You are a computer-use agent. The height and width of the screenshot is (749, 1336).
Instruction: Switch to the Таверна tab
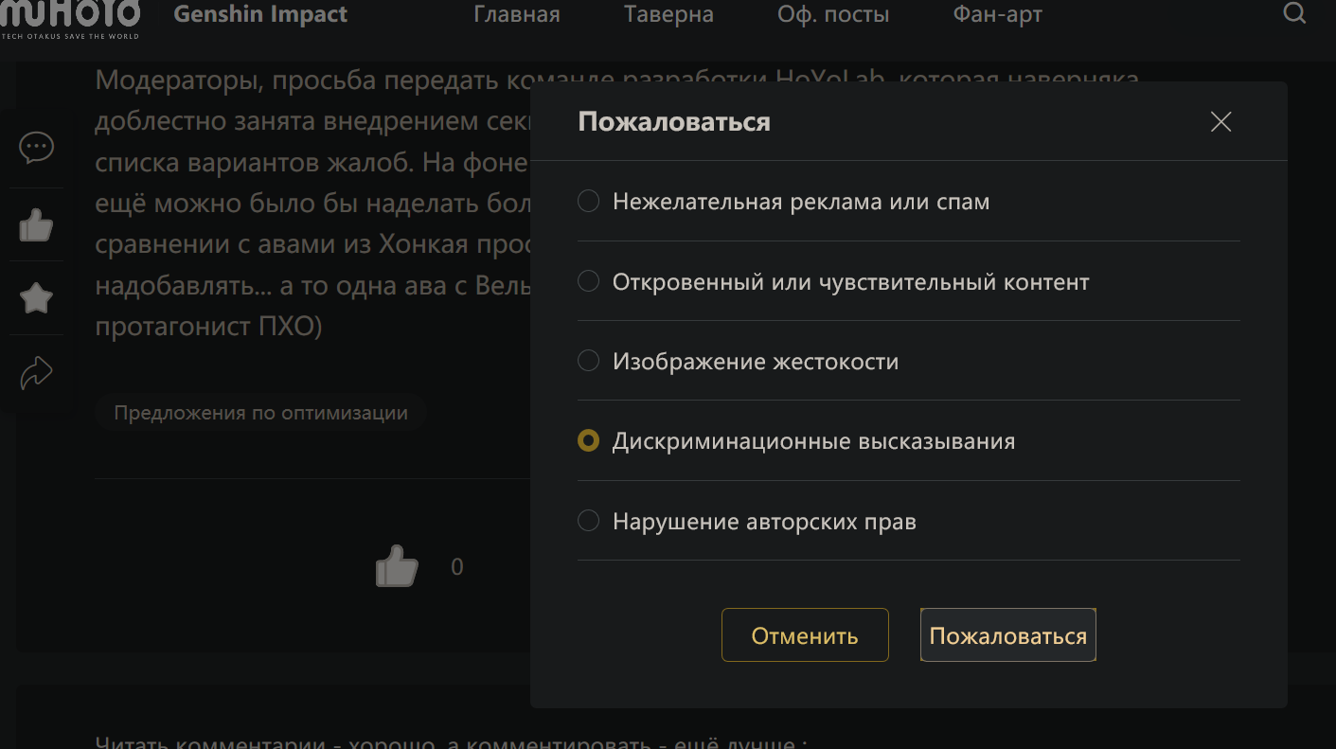(668, 15)
